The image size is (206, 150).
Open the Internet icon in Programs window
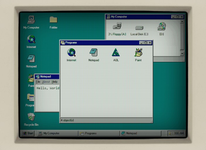click(71, 53)
